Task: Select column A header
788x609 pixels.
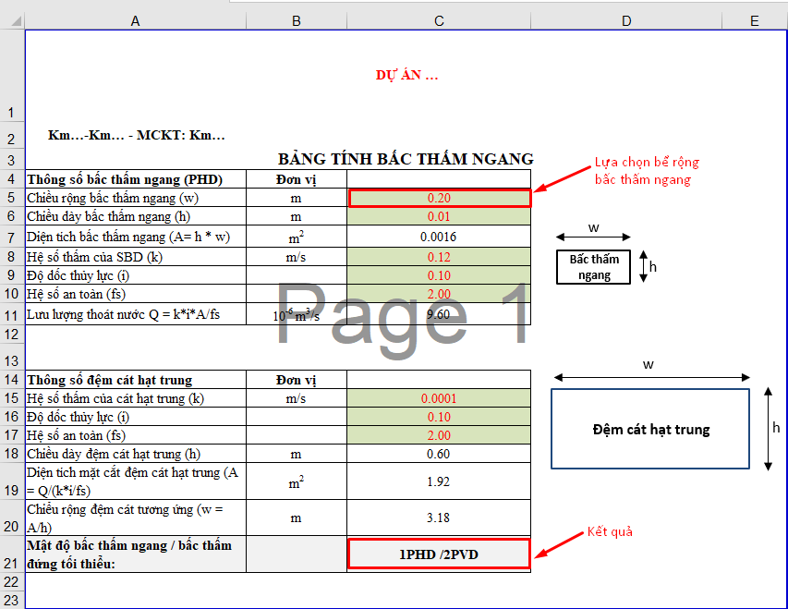Action: coord(136,21)
